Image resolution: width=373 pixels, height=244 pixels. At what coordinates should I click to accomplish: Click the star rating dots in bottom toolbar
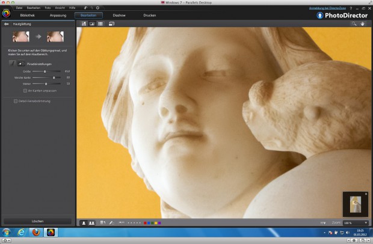(x=134, y=223)
